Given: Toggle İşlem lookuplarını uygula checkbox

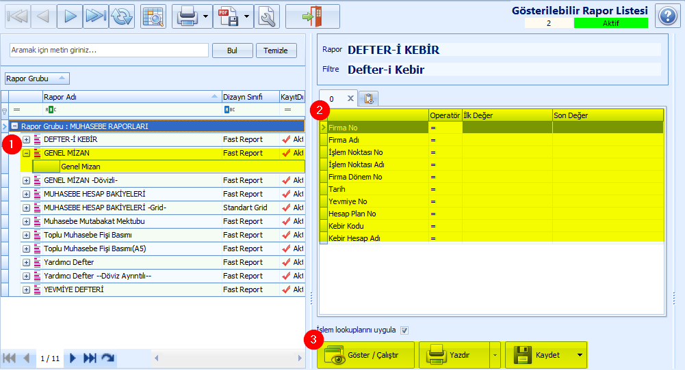Looking at the screenshot, I should coord(404,330).
